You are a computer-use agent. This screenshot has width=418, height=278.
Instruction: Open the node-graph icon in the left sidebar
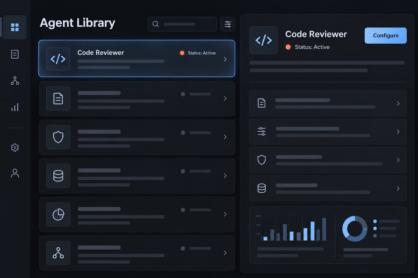coord(15,81)
